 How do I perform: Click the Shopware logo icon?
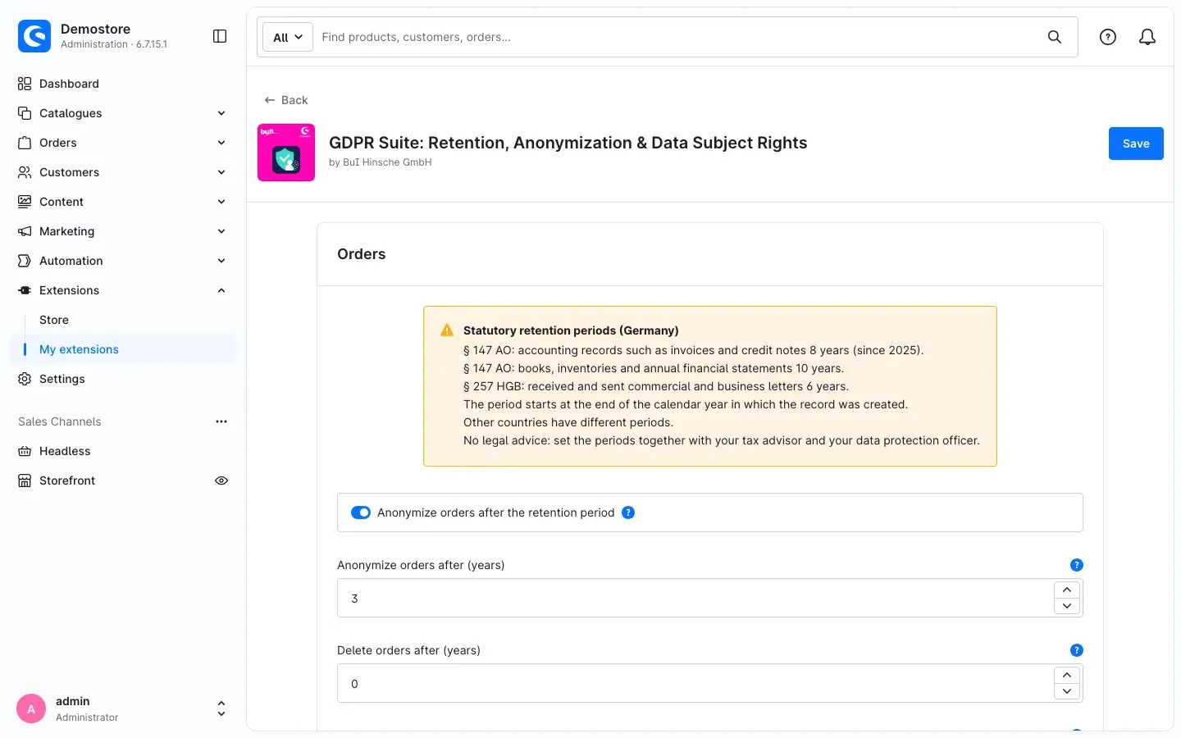34,36
